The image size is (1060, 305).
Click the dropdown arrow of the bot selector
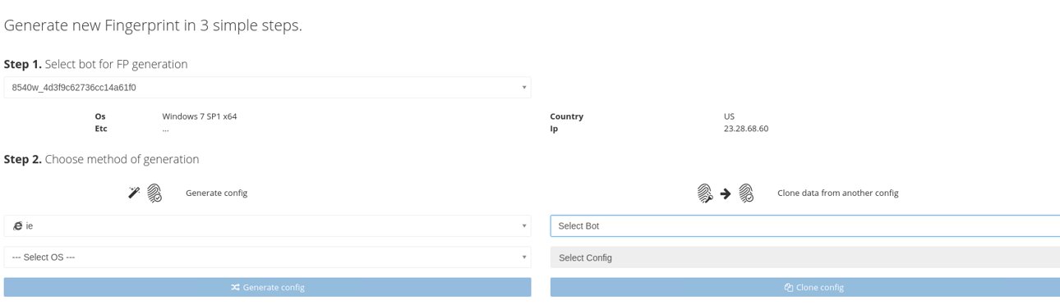pyautogui.click(x=524, y=87)
